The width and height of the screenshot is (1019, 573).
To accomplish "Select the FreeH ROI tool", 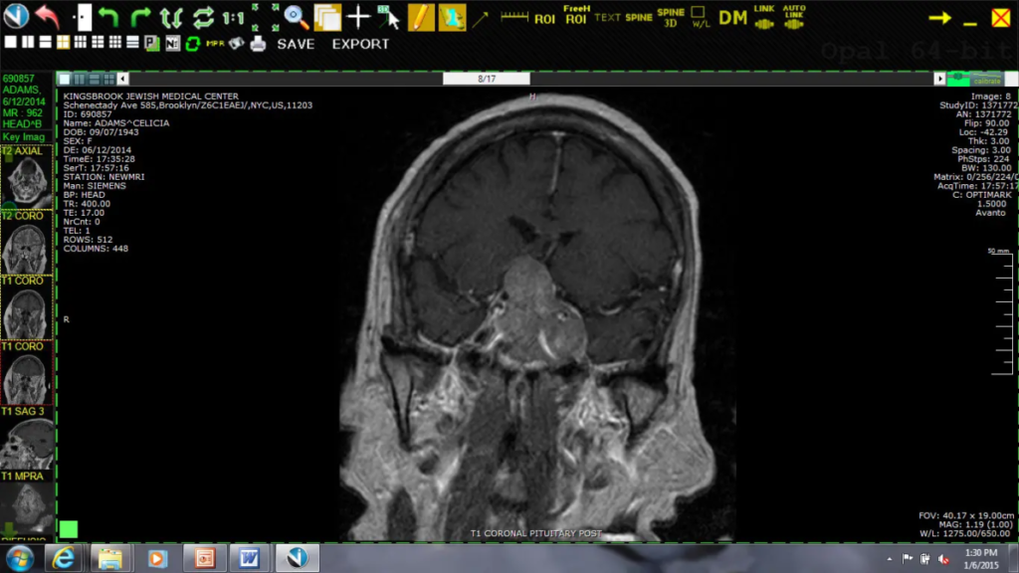I will point(576,15).
